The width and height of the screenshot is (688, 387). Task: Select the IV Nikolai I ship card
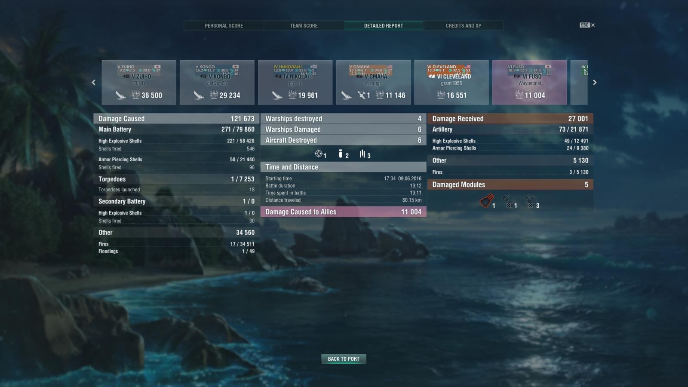point(295,82)
